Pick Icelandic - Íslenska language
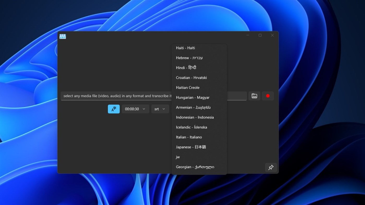This screenshot has height=205, width=365. pyautogui.click(x=192, y=127)
